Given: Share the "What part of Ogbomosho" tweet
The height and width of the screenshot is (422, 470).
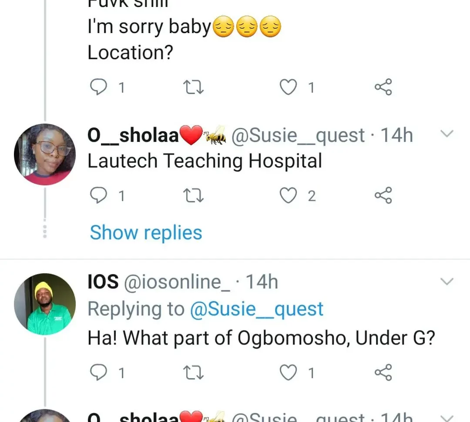Looking at the screenshot, I should pos(383,372).
